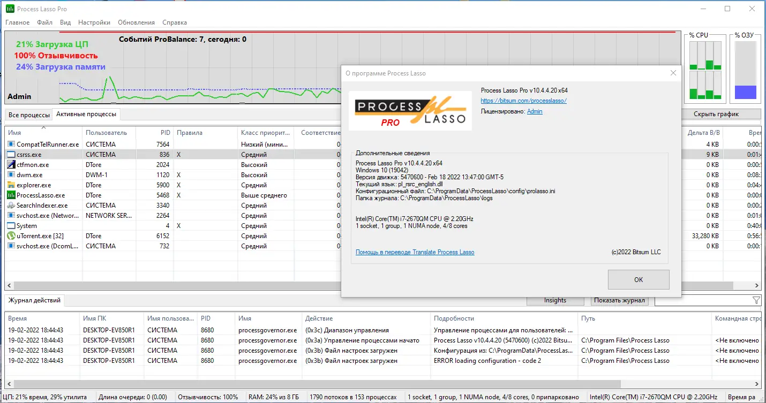The image size is (766, 403).
Task: Click the explorer.exe folder icon
Action: tap(11, 185)
